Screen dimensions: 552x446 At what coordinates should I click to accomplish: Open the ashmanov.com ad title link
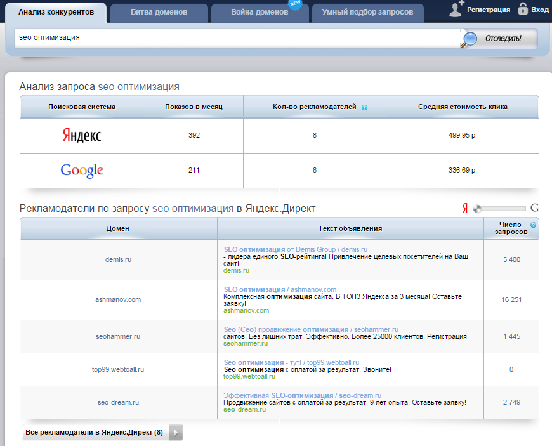click(x=280, y=290)
